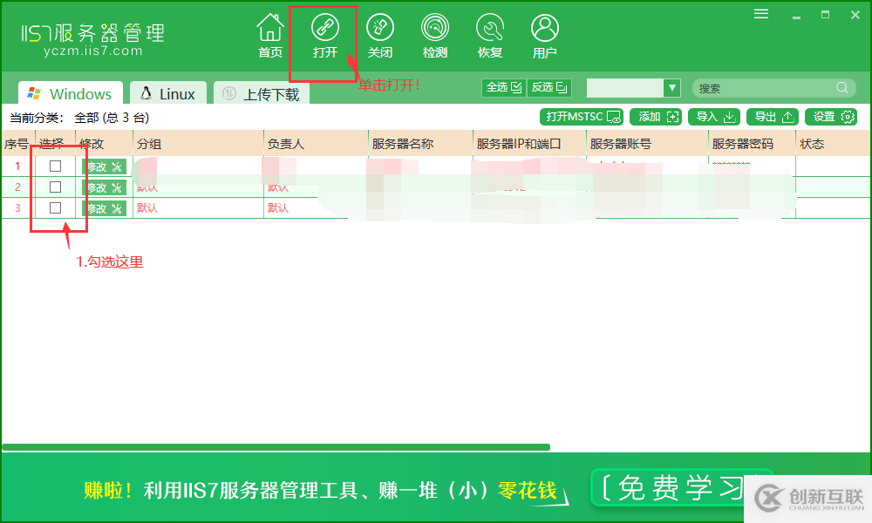This screenshot has height=523, width=872.
Task: Click the 负责人 column header
Action: (316, 144)
